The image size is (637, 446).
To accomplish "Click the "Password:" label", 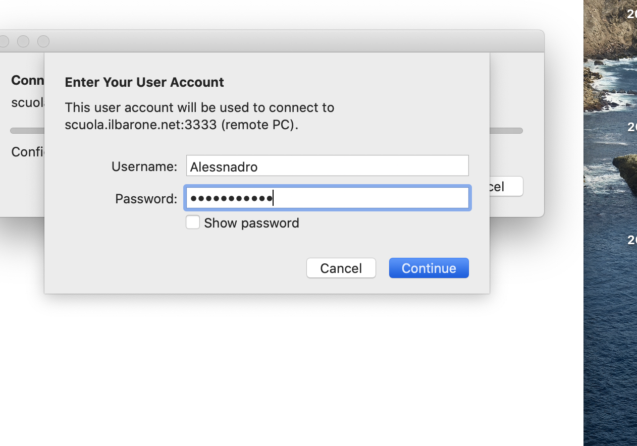I will point(146,199).
